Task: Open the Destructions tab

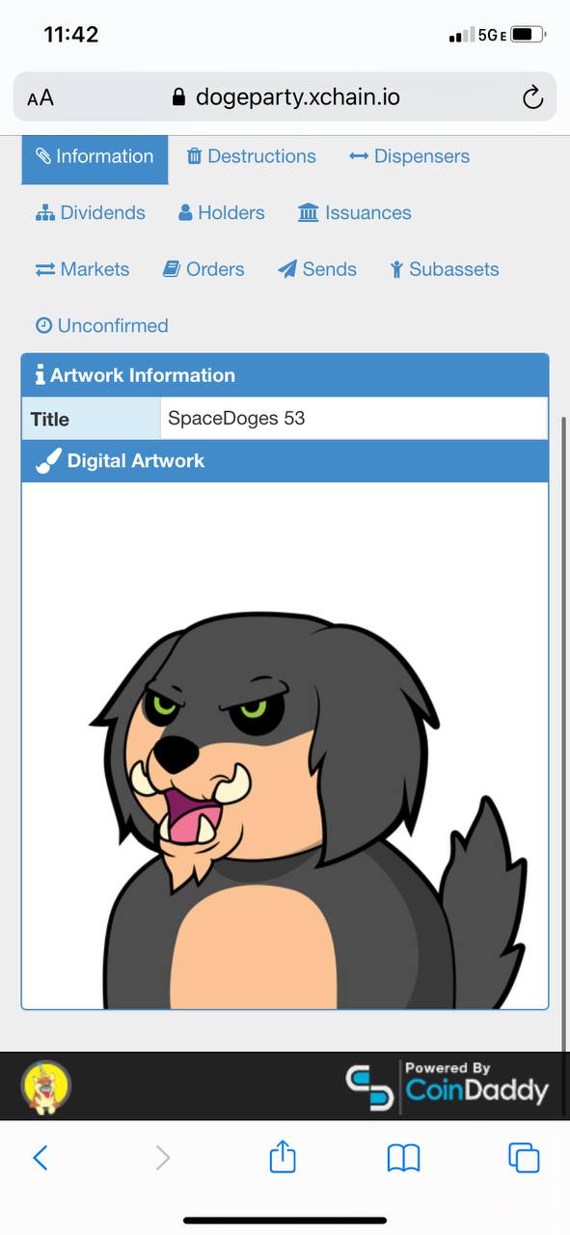Action: click(251, 156)
